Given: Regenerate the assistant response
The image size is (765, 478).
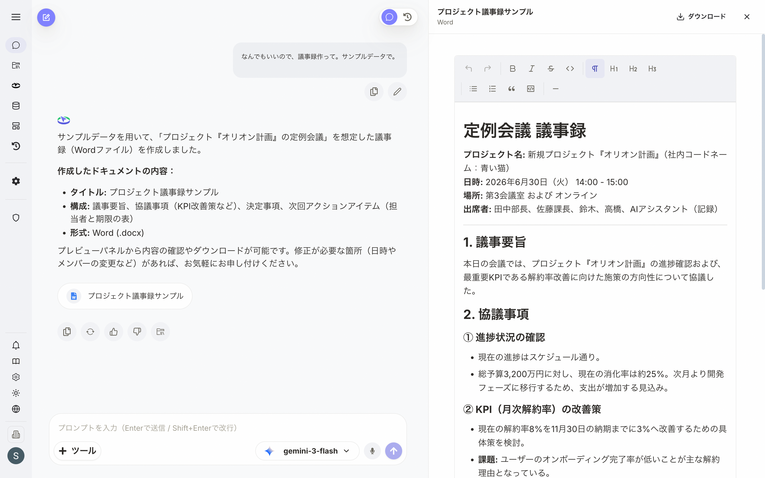Looking at the screenshot, I should pyautogui.click(x=90, y=332).
